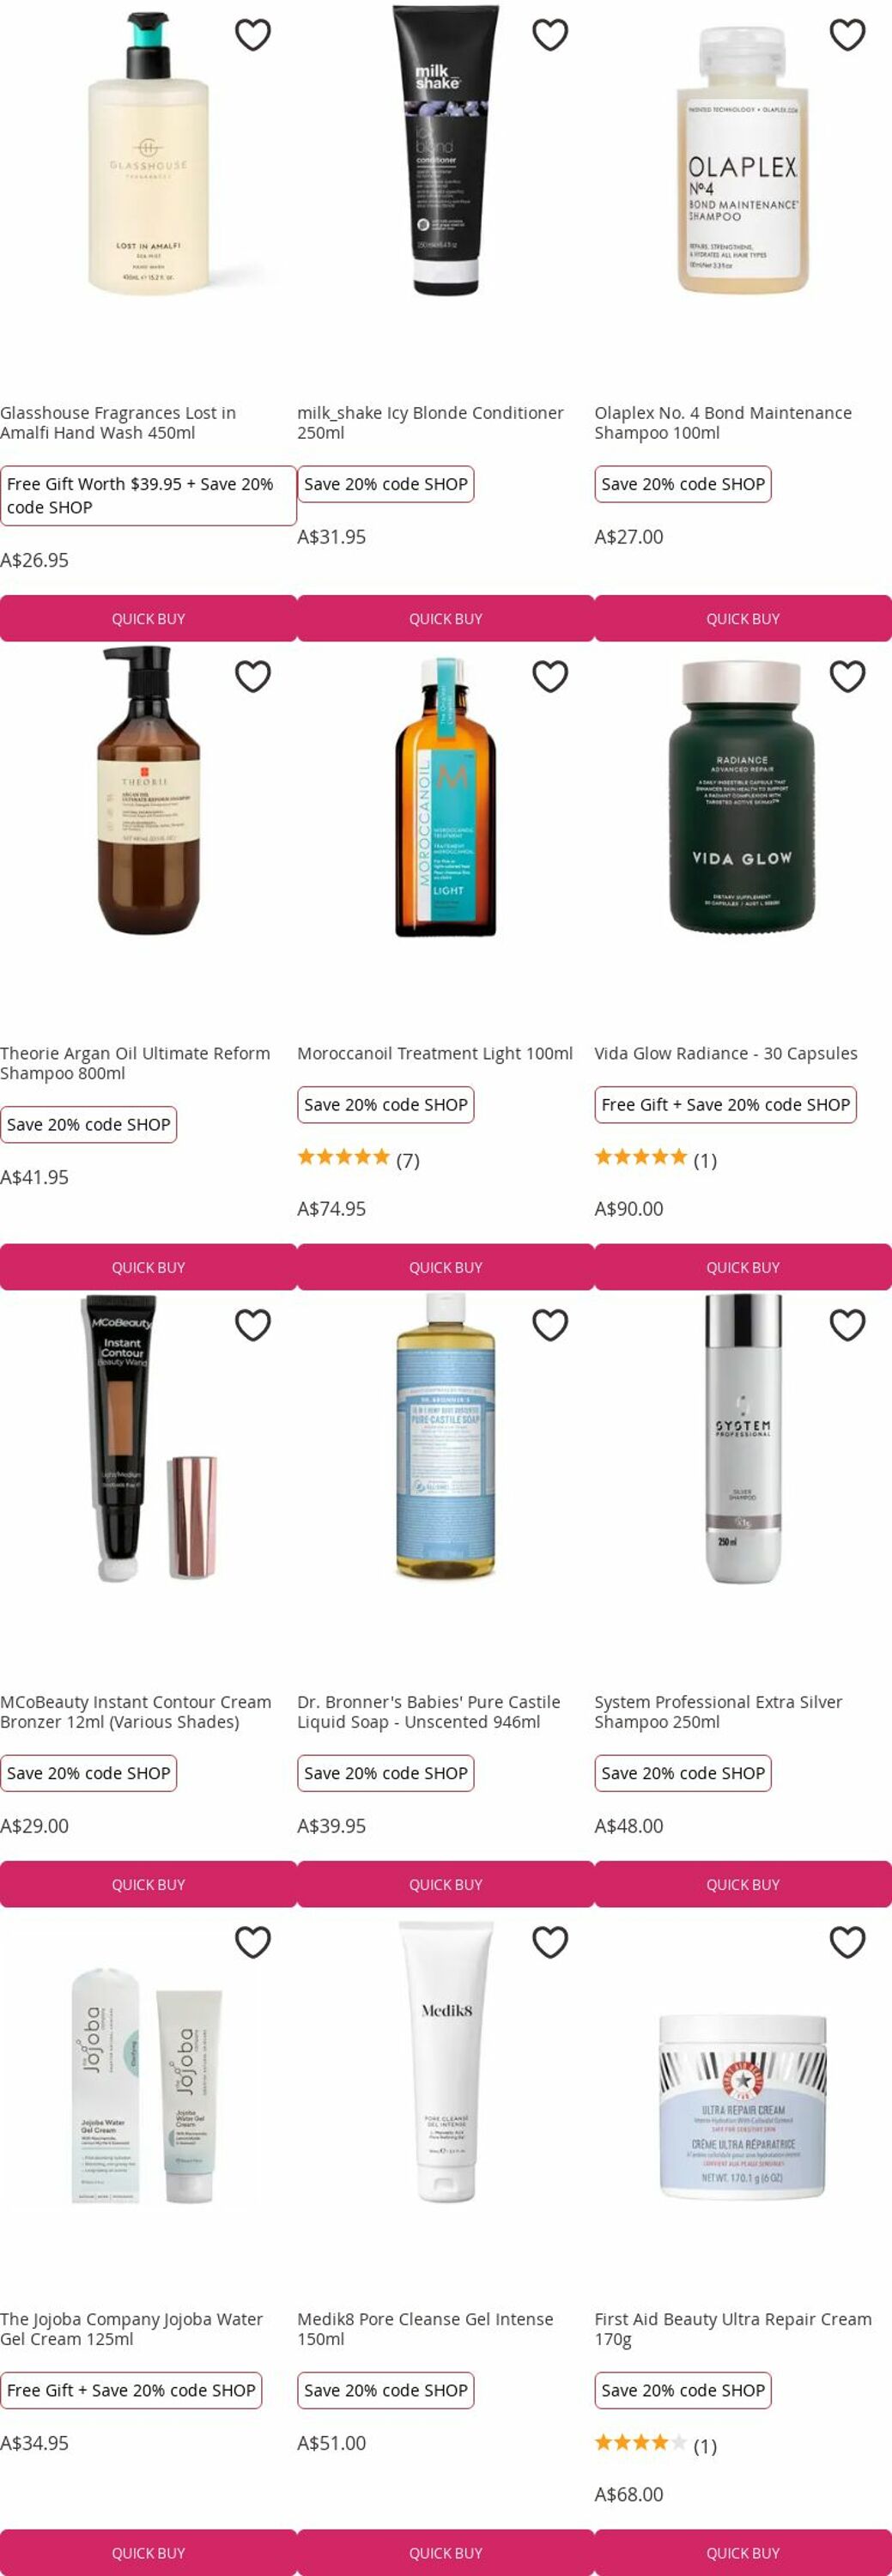
Task: Add Glasshouse Lost in Amalfi Hand Wash to wishlist
Action: coord(253,35)
